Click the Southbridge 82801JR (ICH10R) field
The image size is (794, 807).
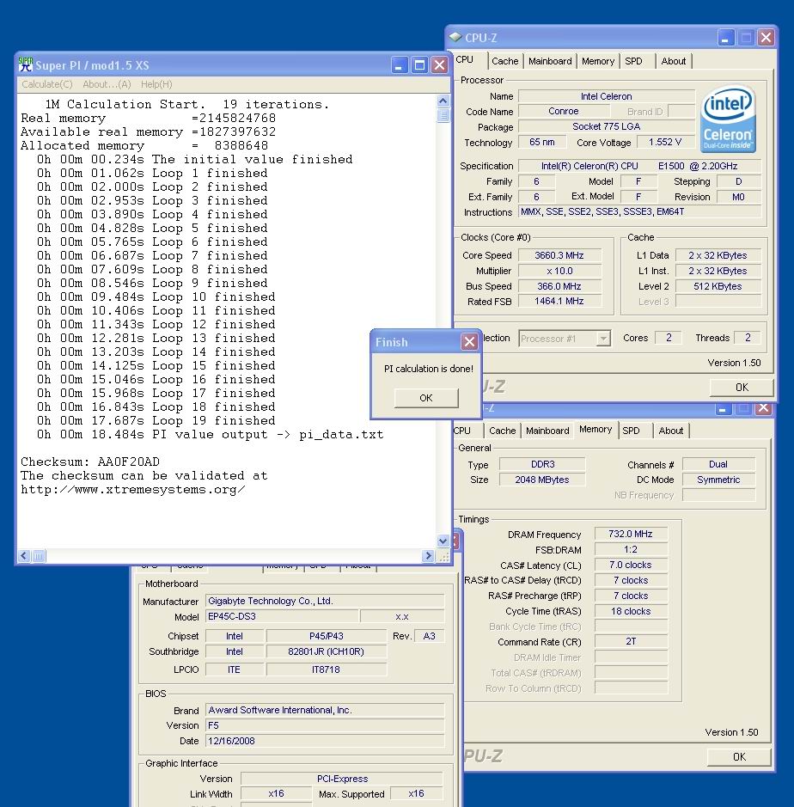coord(327,651)
